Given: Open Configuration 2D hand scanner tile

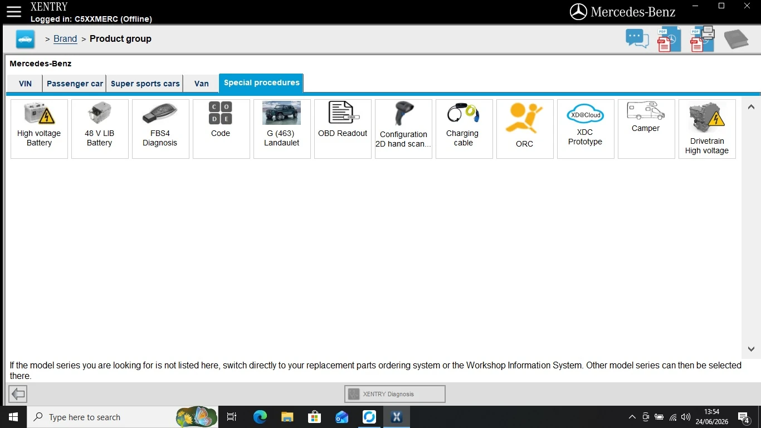Looking at the screenshot, I should (x=403, y=129).
